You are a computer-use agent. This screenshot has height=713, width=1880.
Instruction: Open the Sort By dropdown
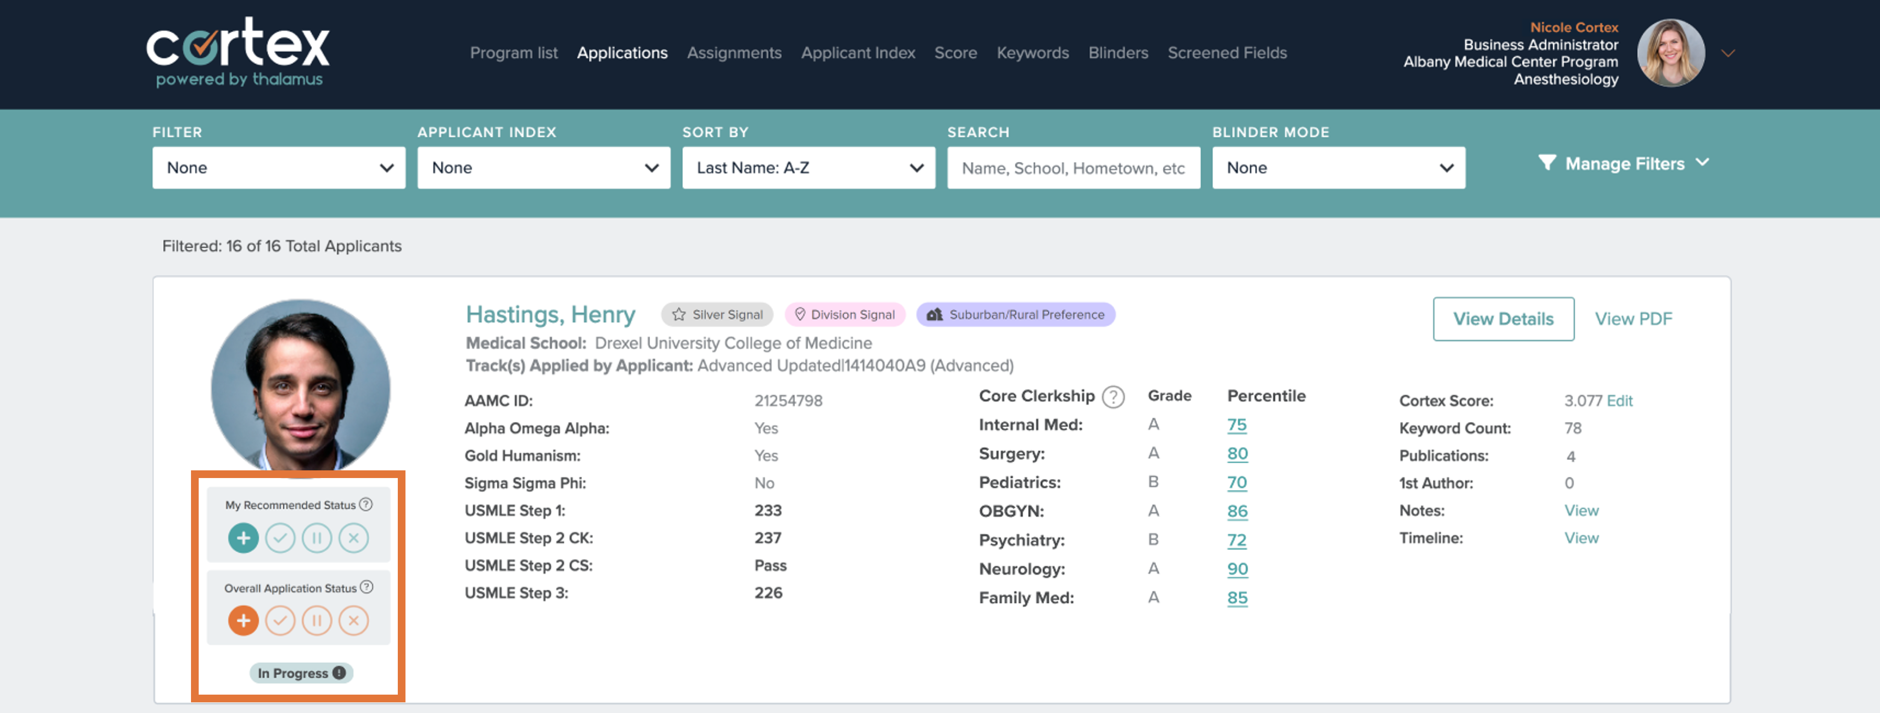click(808, 168)
